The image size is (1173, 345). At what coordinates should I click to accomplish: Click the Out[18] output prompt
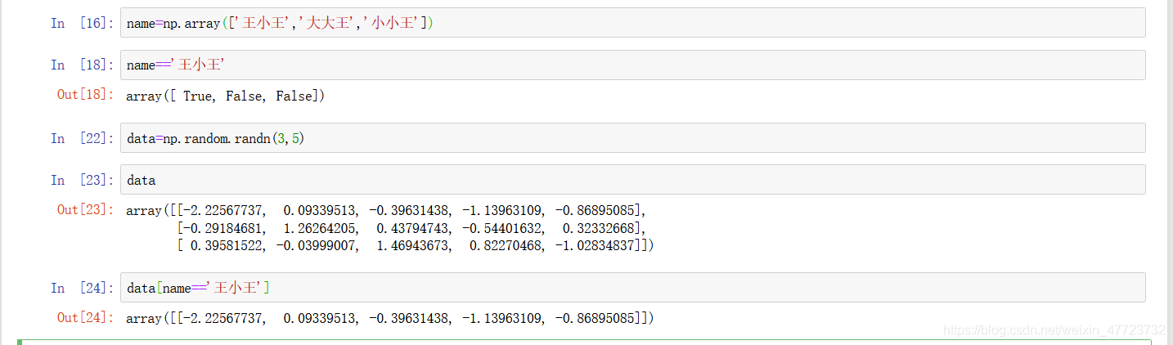click(x=85, y=95)
